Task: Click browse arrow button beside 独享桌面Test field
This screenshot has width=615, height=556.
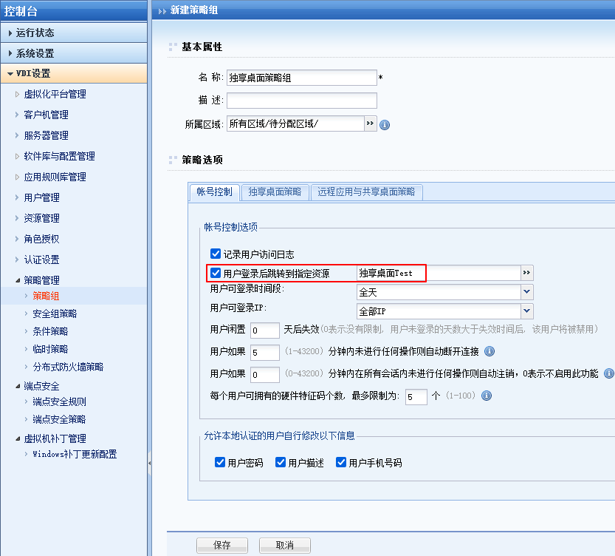Action: coord(527,273)
